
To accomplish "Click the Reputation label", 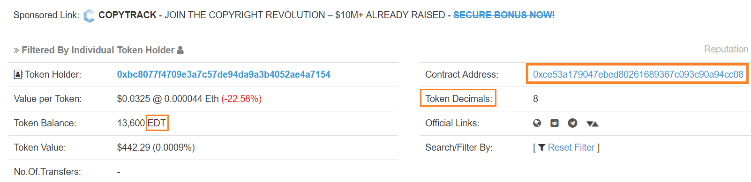I will point(726,49).
